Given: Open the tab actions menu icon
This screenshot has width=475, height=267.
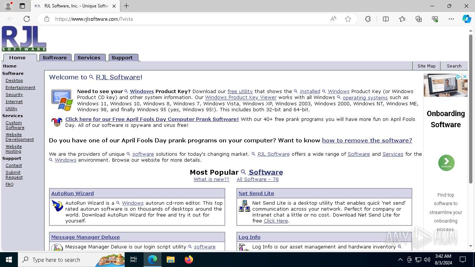Looking at the screenshot, I should [x=22, y=6].
